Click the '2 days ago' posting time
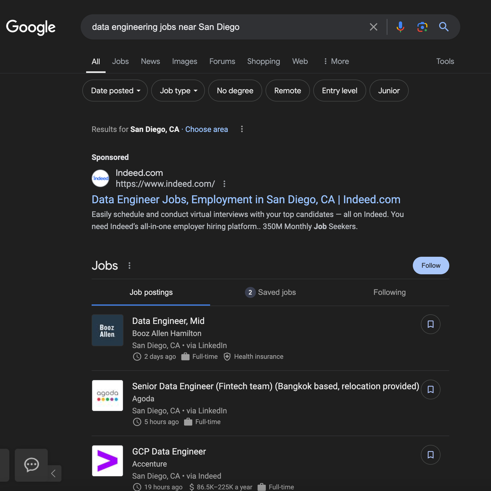 tap(160, 357)
